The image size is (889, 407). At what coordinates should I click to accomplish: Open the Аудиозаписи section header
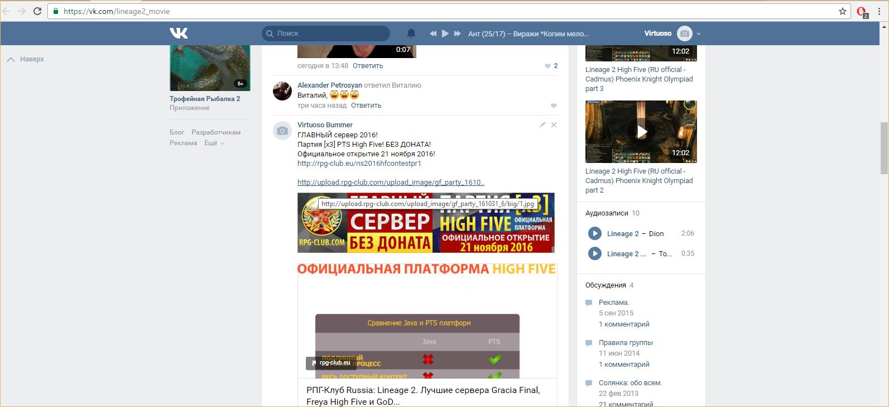click(x=607, y=213)
